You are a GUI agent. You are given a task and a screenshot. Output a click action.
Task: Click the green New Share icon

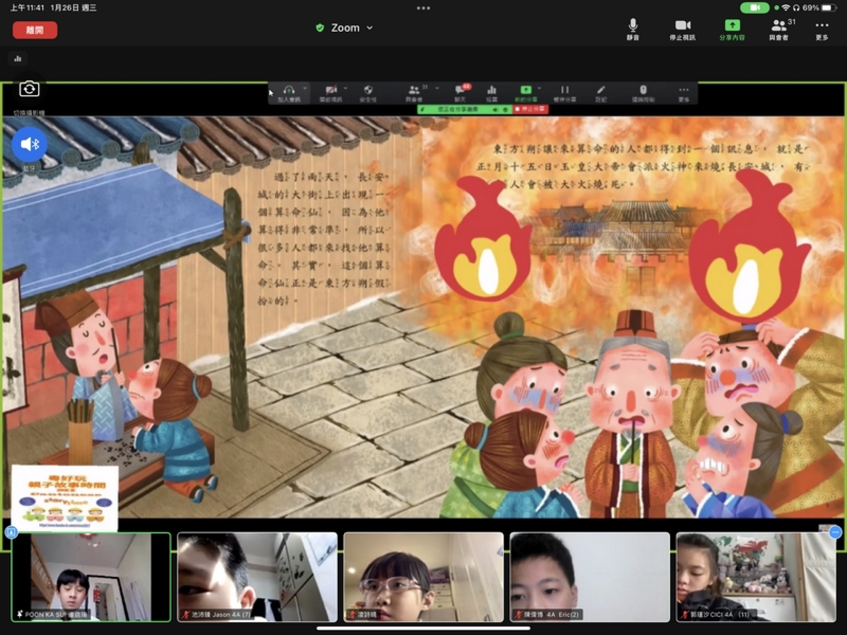[526, 93]
